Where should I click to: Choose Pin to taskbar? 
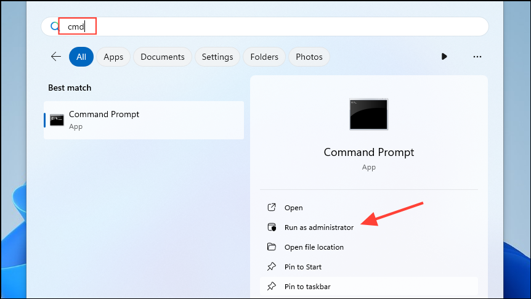point(307,287)
